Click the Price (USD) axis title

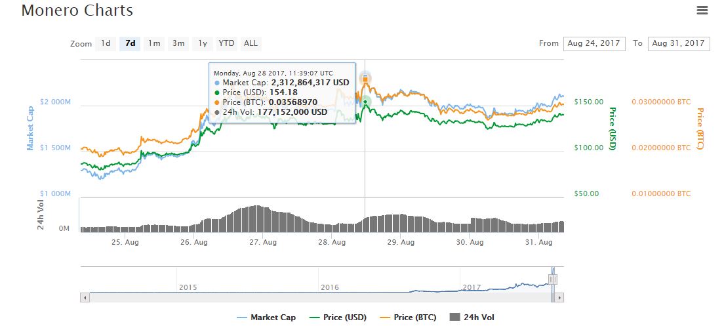[x=613, y=129]
